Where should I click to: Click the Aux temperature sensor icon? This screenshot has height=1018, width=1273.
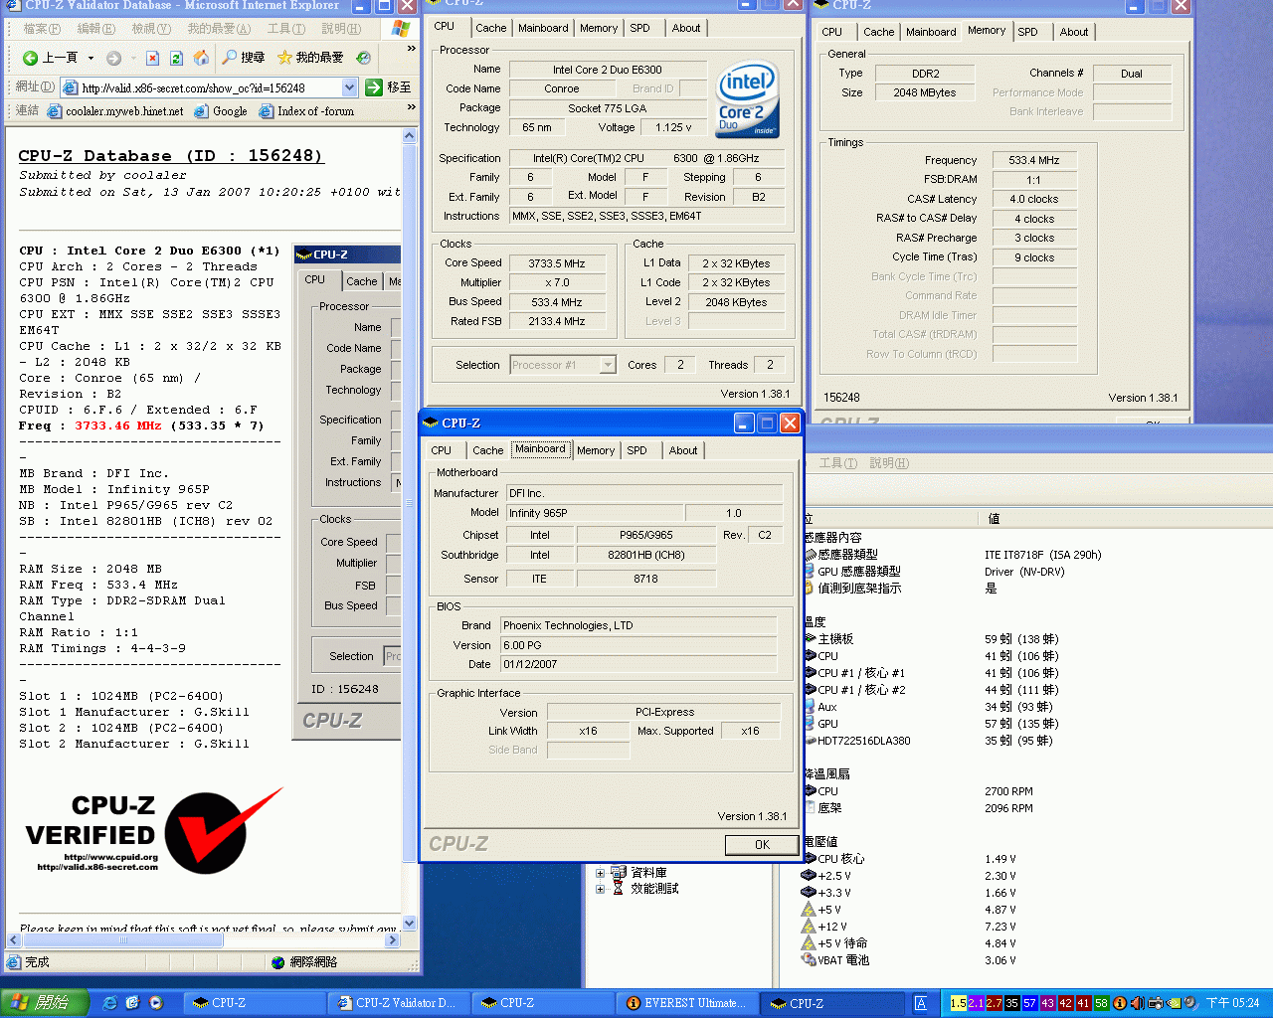pyautogui.click(x=809, y=707)
